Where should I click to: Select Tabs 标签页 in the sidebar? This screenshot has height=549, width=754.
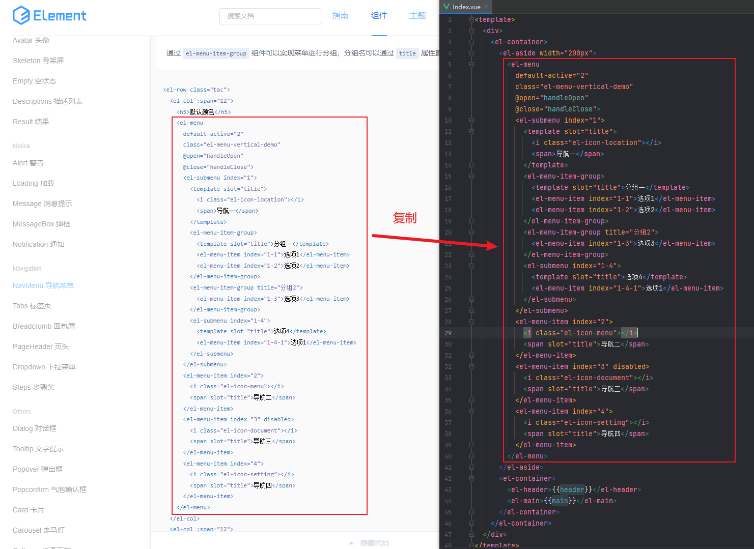[32, 306]
